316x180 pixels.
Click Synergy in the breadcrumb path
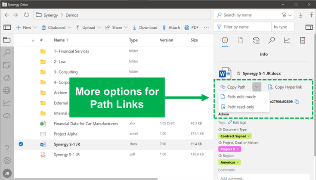50,15
